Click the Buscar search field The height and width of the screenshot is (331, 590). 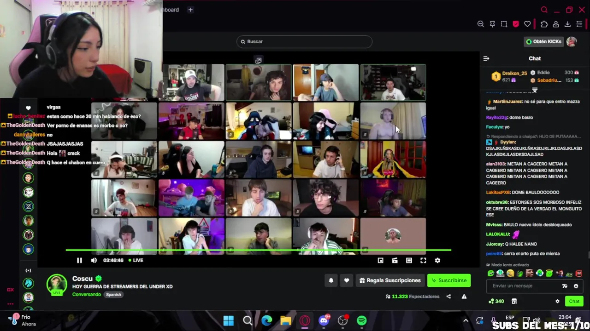[x=304, y=41]
